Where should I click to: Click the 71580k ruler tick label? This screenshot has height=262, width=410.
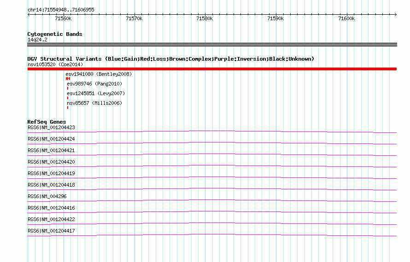tap(205, 18)
